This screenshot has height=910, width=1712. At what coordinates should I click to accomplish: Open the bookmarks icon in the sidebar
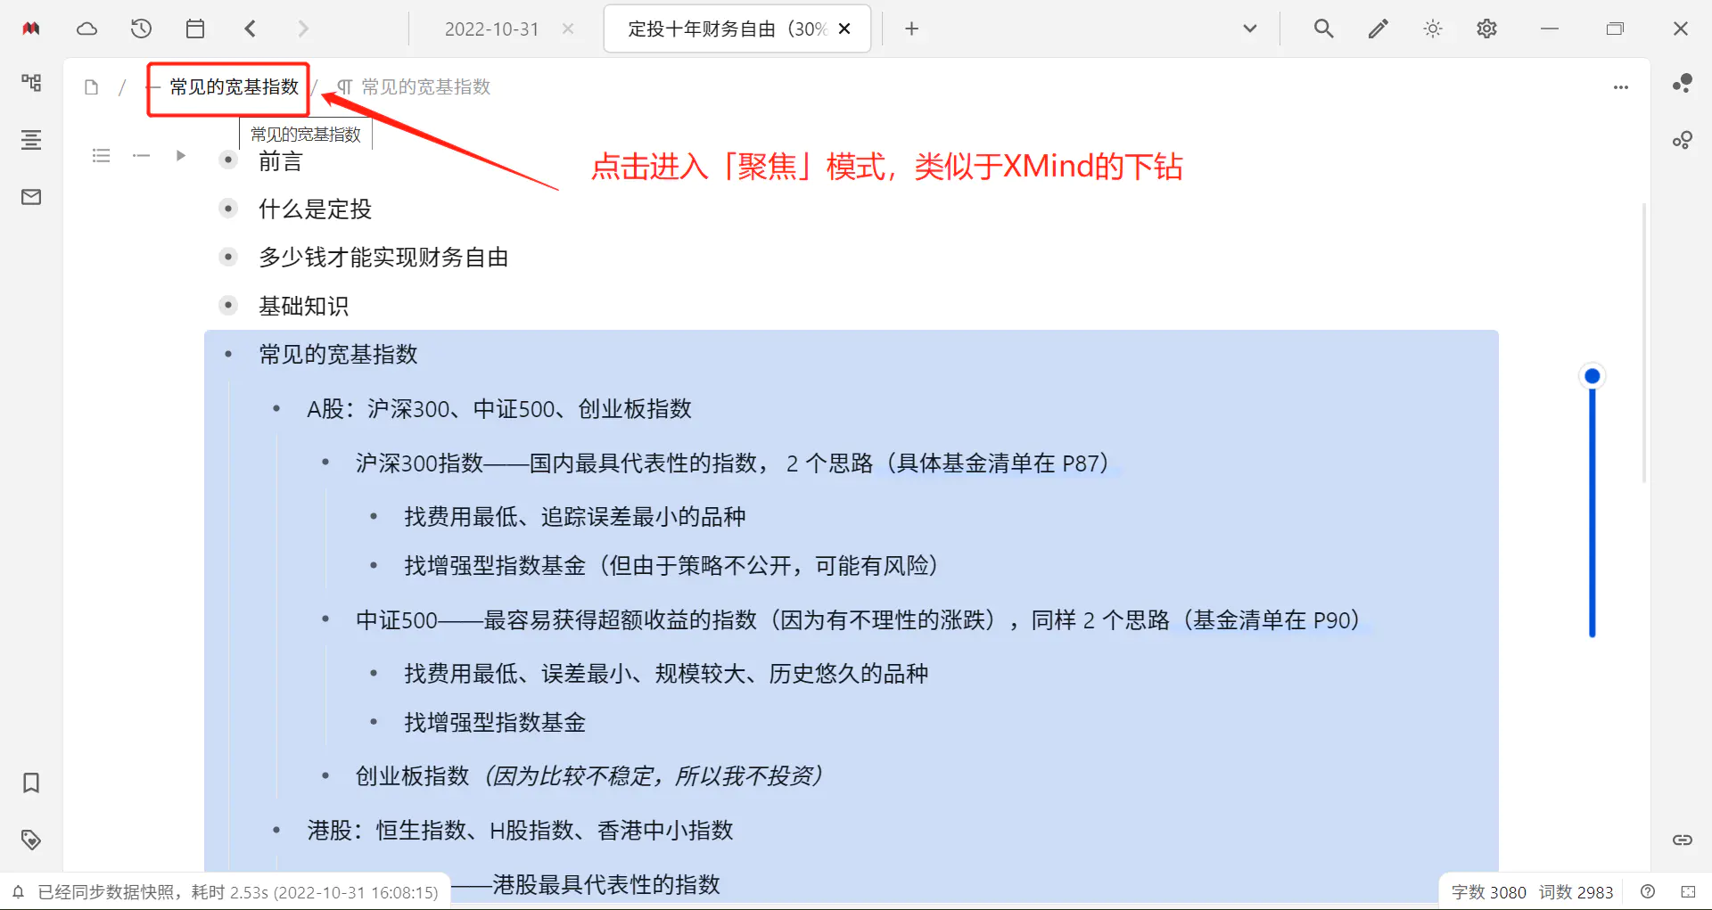pyautogui.click(x=31, y=783)
